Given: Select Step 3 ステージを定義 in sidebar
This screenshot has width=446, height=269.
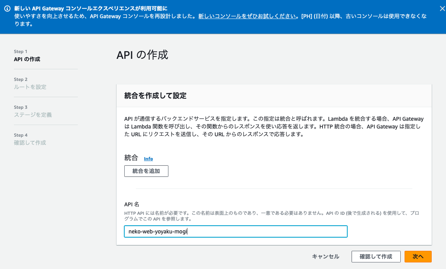Looking at the screenshot, I should [33, 115].
